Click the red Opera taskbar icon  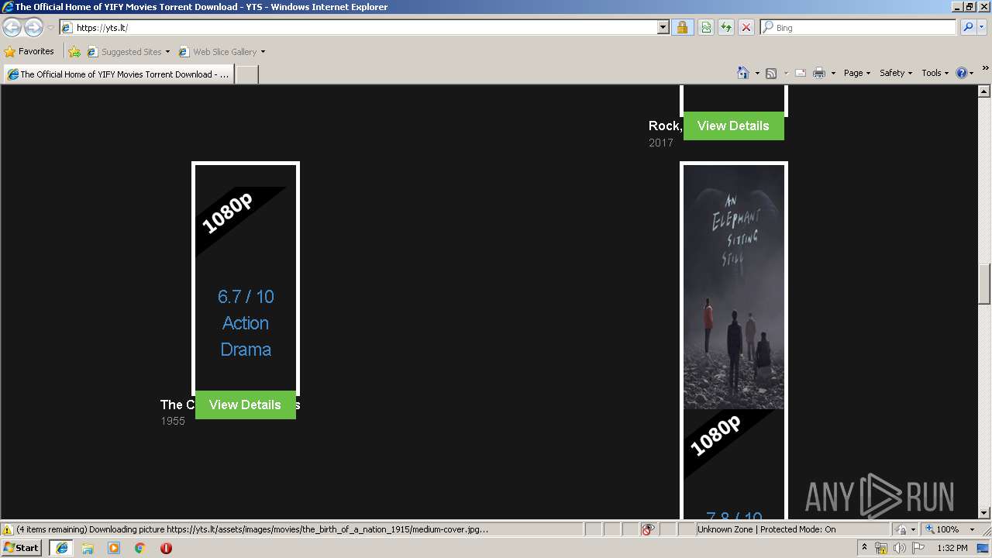[x=166, y=548]
